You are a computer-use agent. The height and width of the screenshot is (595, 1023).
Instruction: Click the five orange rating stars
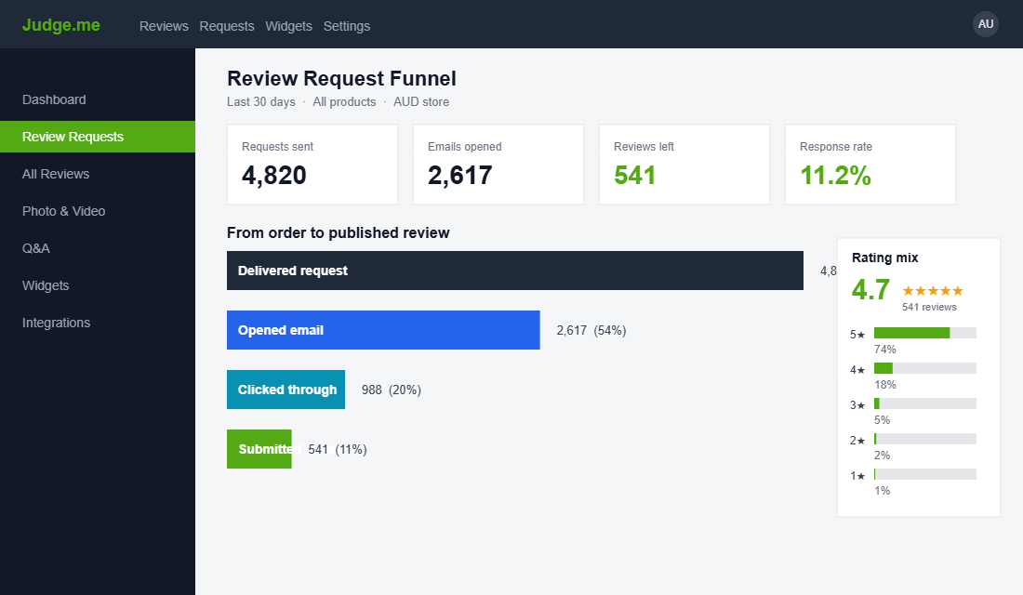pos(932,291)
